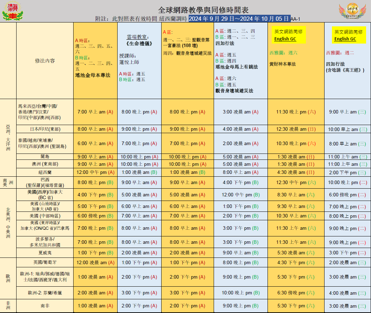Click the 英國/葡萄牙 row label

pos(45,262)
